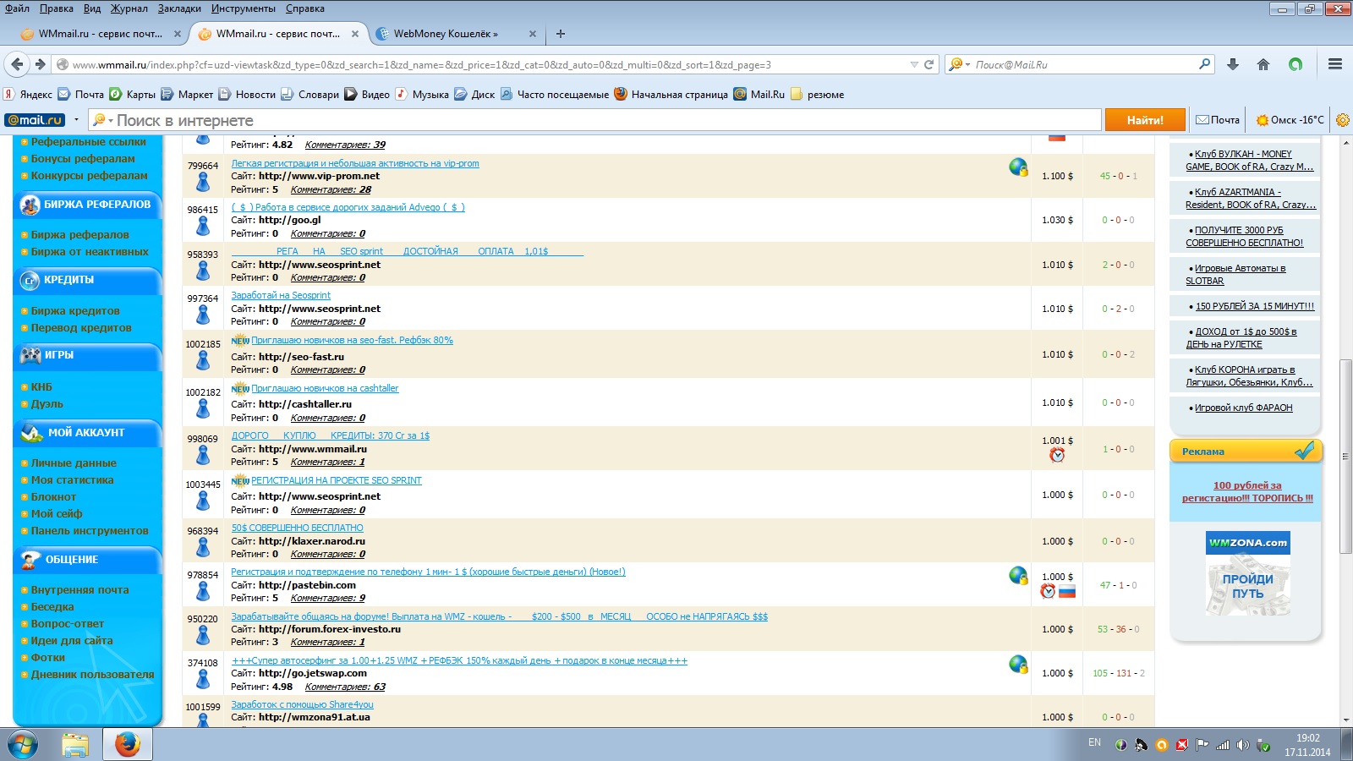
Task: Open Личные данные sidebar link
Action: (74, 463)
